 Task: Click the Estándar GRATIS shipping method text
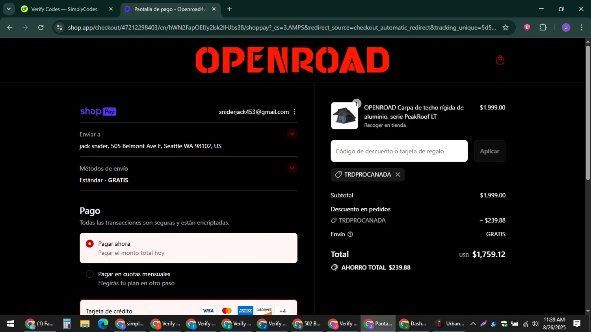tap(104, 180)
